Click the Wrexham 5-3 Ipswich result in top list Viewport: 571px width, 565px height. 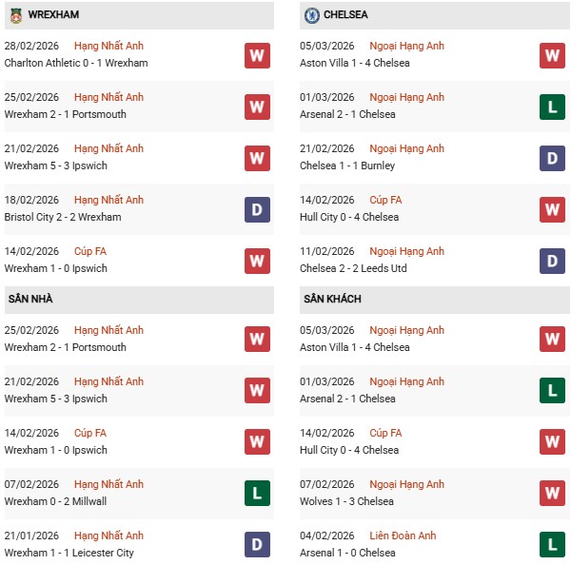point(55,166)
